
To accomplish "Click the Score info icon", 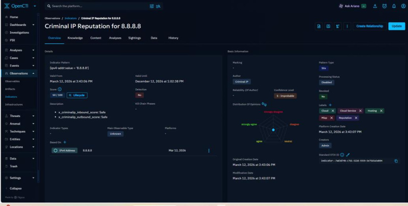I will coord(59,89).
